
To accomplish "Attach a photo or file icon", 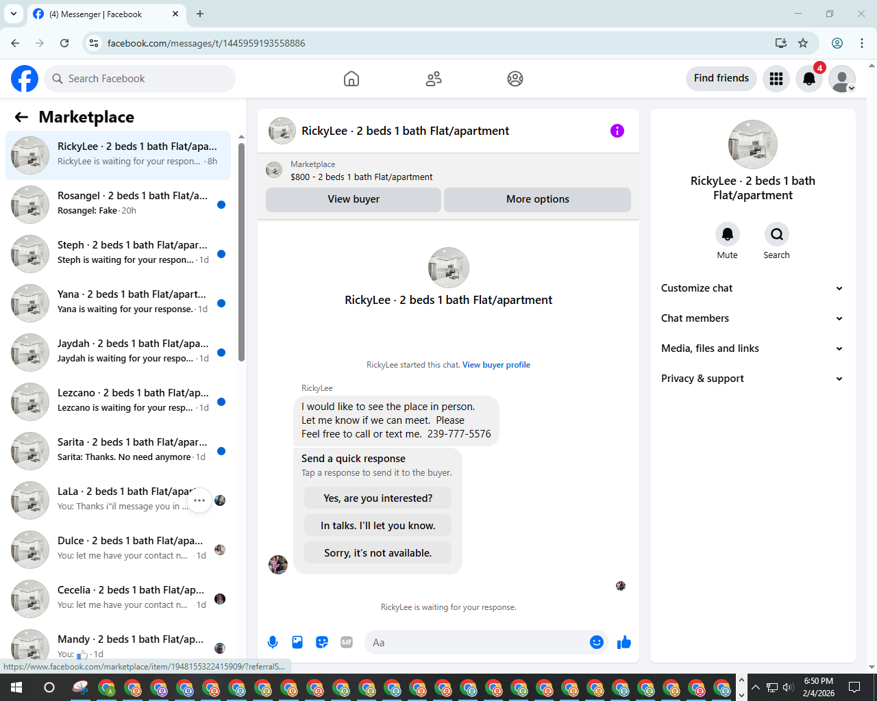I will click(297, 642).
